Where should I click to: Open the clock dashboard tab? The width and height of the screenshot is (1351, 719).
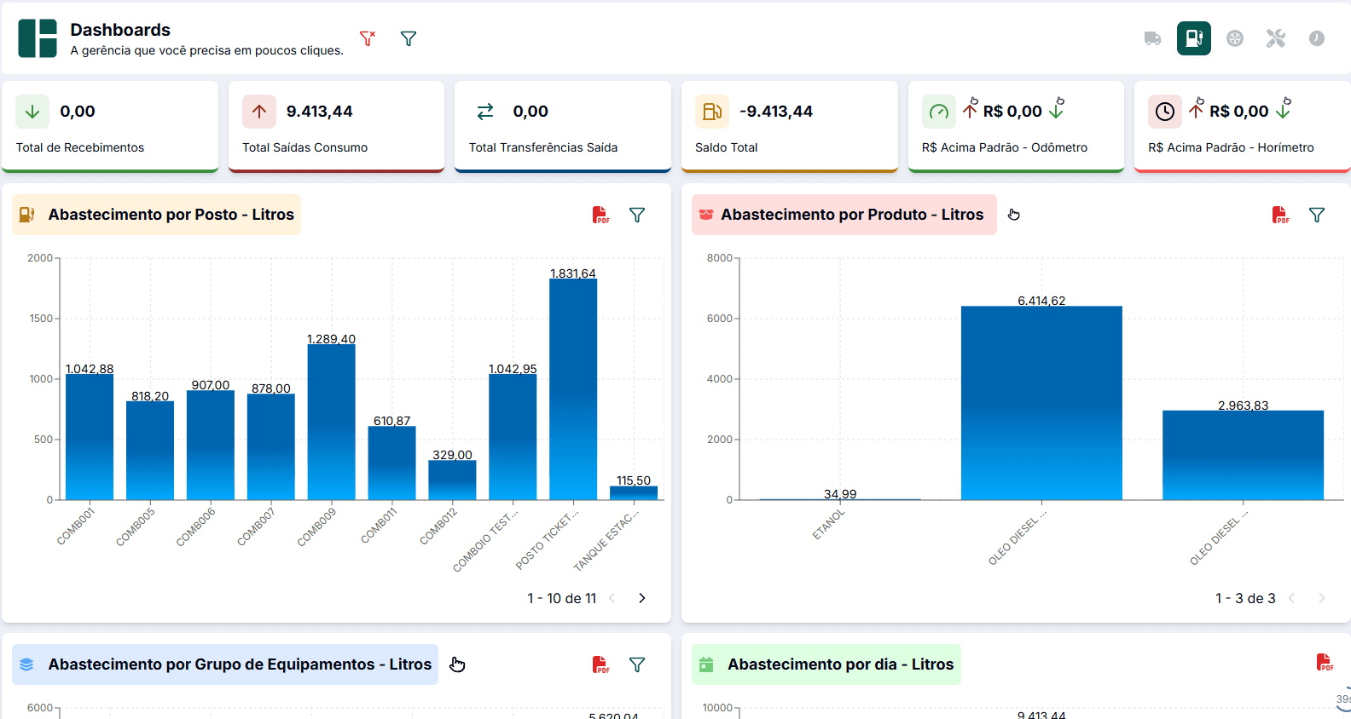point(1317,38)
